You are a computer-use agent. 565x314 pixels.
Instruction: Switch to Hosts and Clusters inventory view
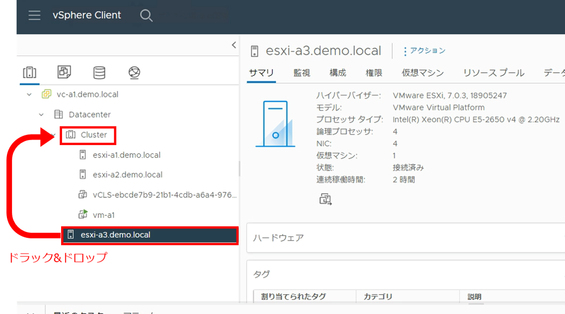[30, 72]
